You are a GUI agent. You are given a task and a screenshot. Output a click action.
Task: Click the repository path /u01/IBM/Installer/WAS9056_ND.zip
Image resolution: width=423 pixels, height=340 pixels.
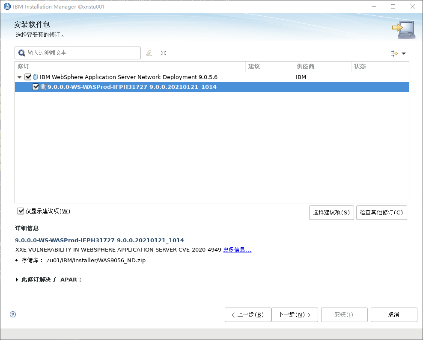coord(96,261)
